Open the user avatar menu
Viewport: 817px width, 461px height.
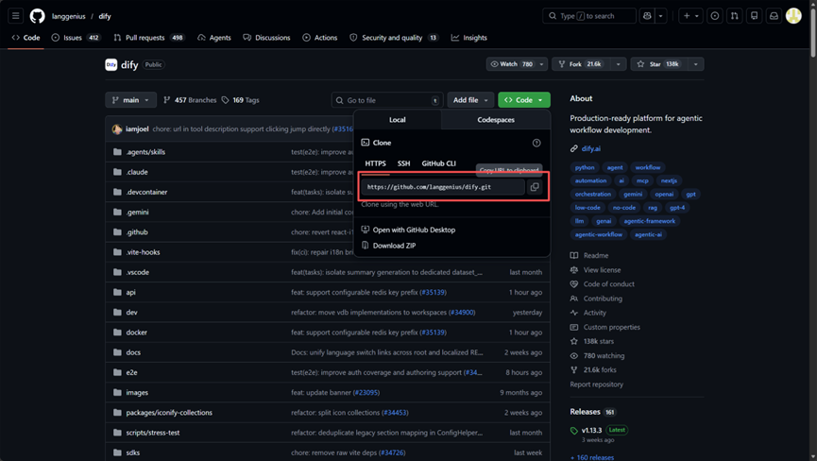(793, 16)
